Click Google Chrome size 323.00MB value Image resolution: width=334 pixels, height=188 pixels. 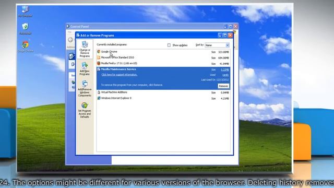[223, 52]
